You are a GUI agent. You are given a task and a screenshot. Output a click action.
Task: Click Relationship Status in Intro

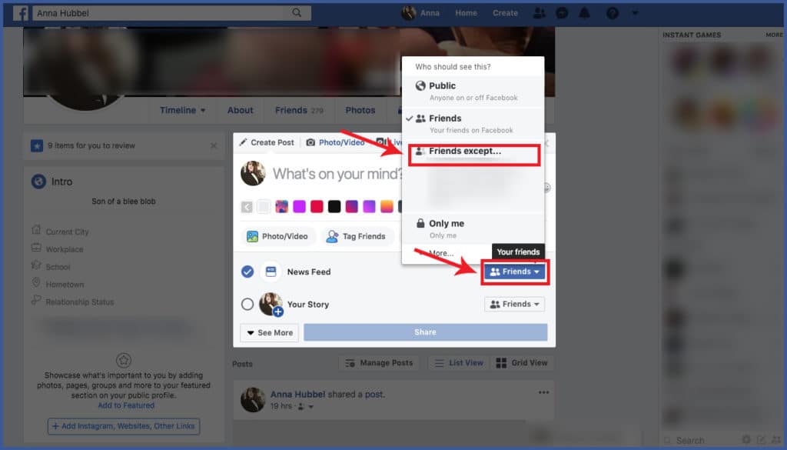point(79,302)
